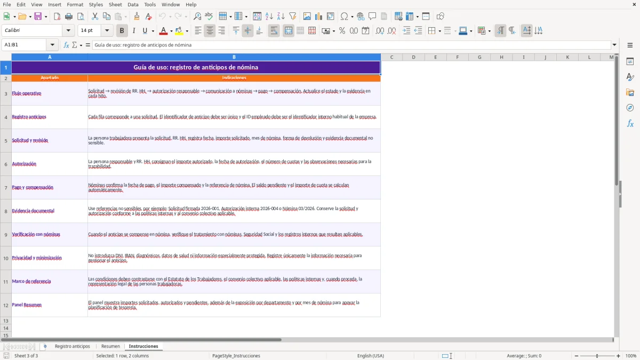The height and width of the screenshot is (360, 640).
Task: Apply the red font color swatch
Action: [x=163, y=31]
